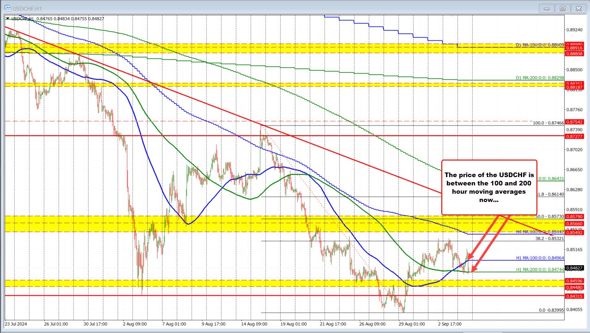This screenshot has height=333, width=590.
Task: Select the red 0.87277 price marker
Action: (574, 136)
